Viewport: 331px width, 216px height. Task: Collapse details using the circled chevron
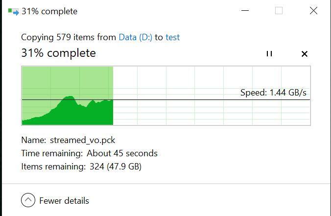(x=28, y=200)
